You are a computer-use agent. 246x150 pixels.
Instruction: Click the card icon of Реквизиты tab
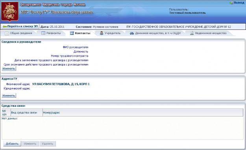(x=43, y=33)
